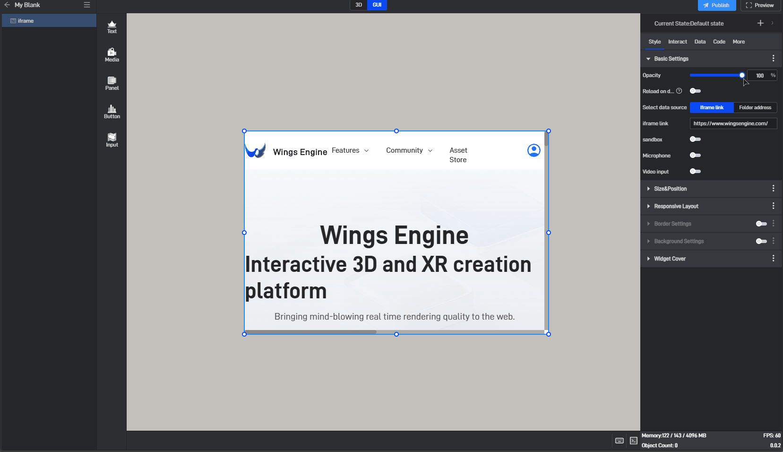The height and width of the screenshot is (452, 783).
Task: Turn on Background Settings toggle
Action: pyautogui.click(x=761, y=241)
